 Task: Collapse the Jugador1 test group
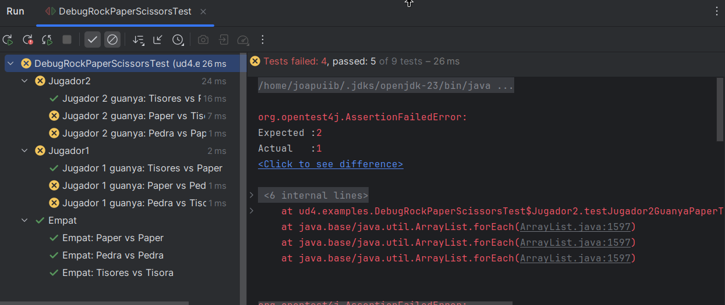[24, 151]
